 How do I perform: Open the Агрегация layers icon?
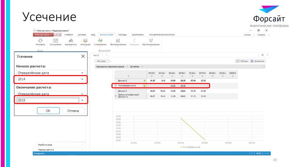[85, 40]
